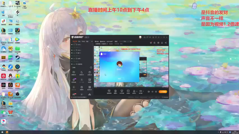Open the mode dropdown next to app logo
This screenshot has width=239, height=134.
tap(87, 37)
